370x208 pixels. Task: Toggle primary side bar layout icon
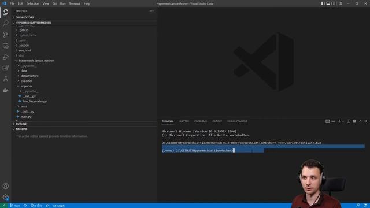323,3
